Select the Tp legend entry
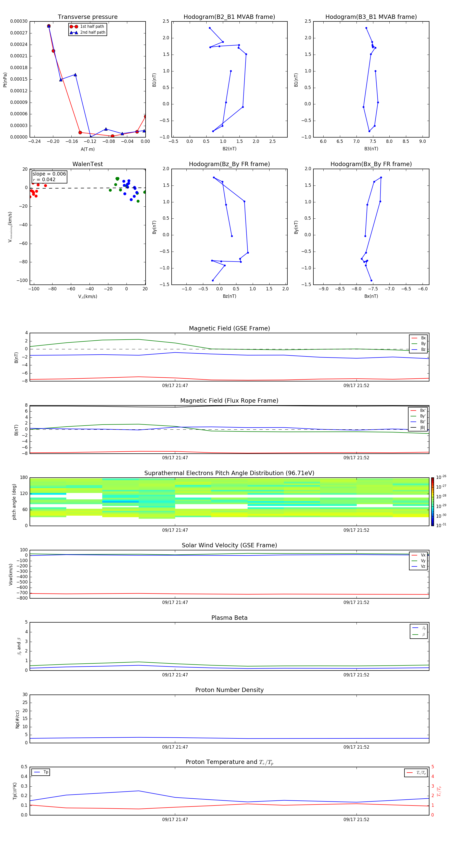The image size is (459, 842). (41, 772)
